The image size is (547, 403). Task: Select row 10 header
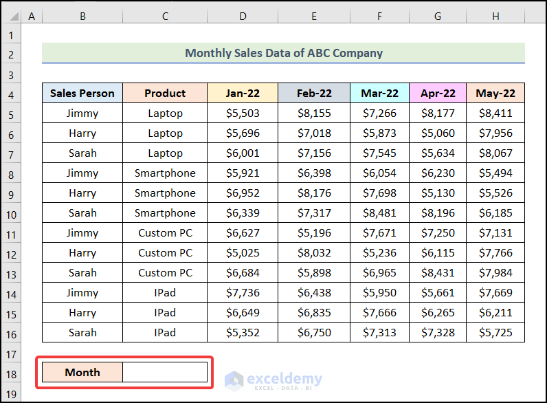(x=11, y=215)
